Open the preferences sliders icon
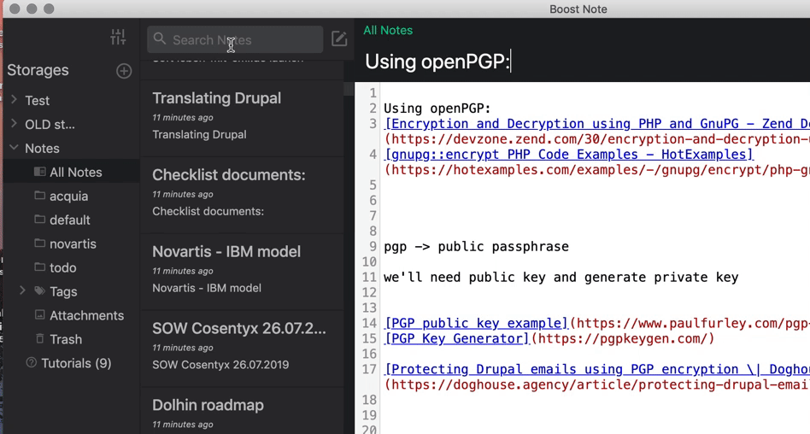Screen dimensions: 810x434 tap(118, 37)
